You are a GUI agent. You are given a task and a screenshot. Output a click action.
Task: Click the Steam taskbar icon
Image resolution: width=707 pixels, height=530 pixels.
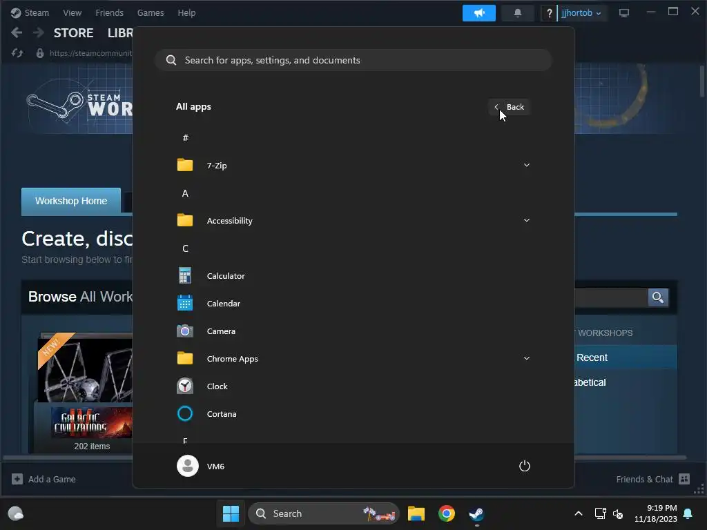(x=476, y=513)
